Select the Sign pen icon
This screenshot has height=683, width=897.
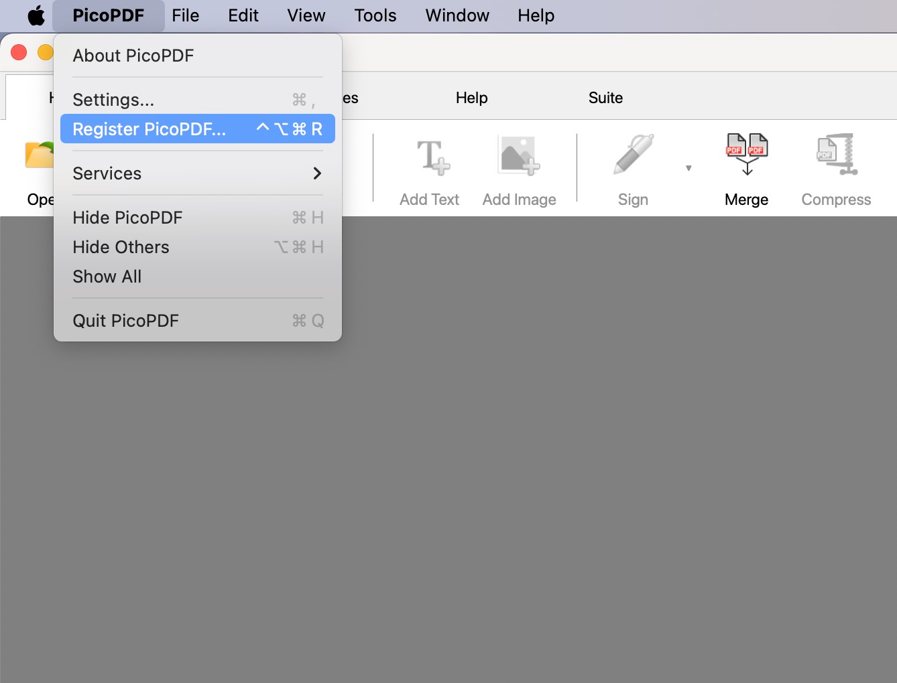(x=633, y=155)
